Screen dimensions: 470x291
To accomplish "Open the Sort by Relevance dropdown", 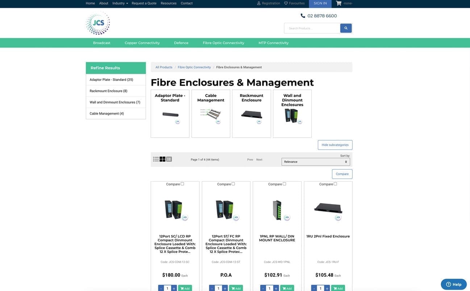I will pyautogui.click(x=316, y=161).
